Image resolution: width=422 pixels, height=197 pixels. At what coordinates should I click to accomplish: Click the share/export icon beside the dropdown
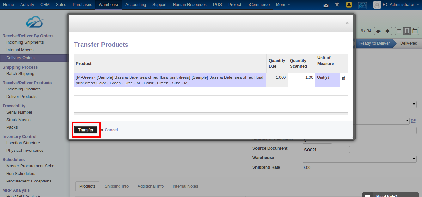(413, 121)
